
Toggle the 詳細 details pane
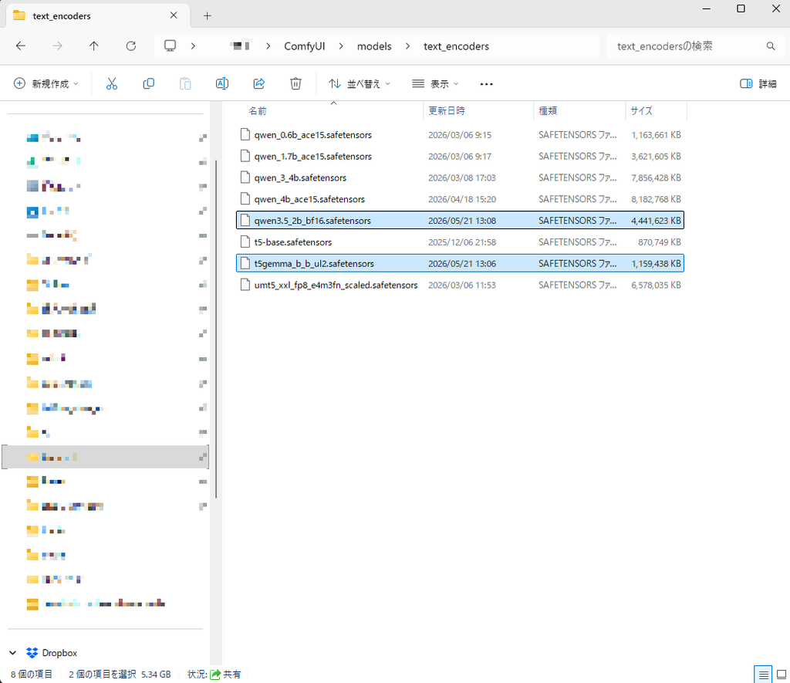[x=758, y=83]
